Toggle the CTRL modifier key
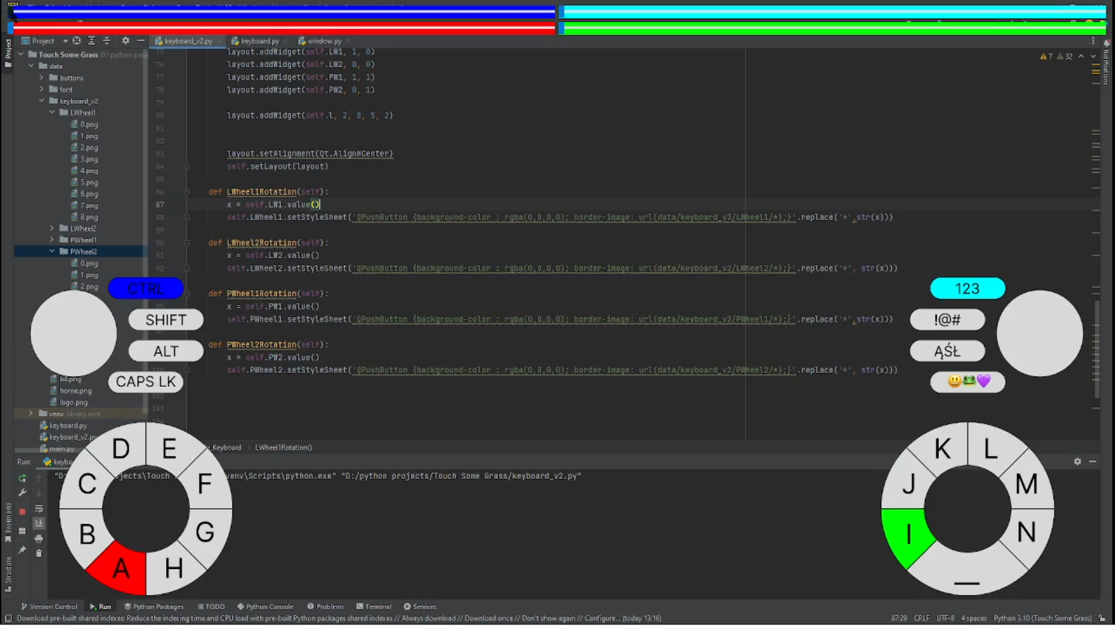This screenshot has height=626, width=1115. 146,289
